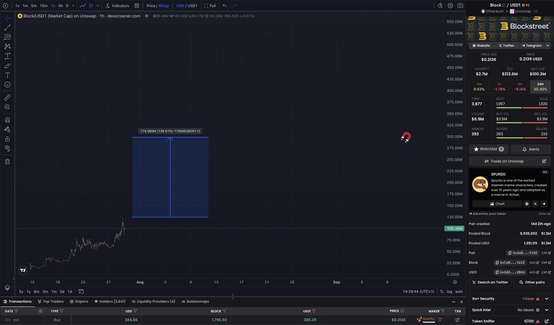Open the go to date calendar icon
Image resolution: width=554 pixels, height=325 pixels.
pyautogui.click(x=81, y=291)
